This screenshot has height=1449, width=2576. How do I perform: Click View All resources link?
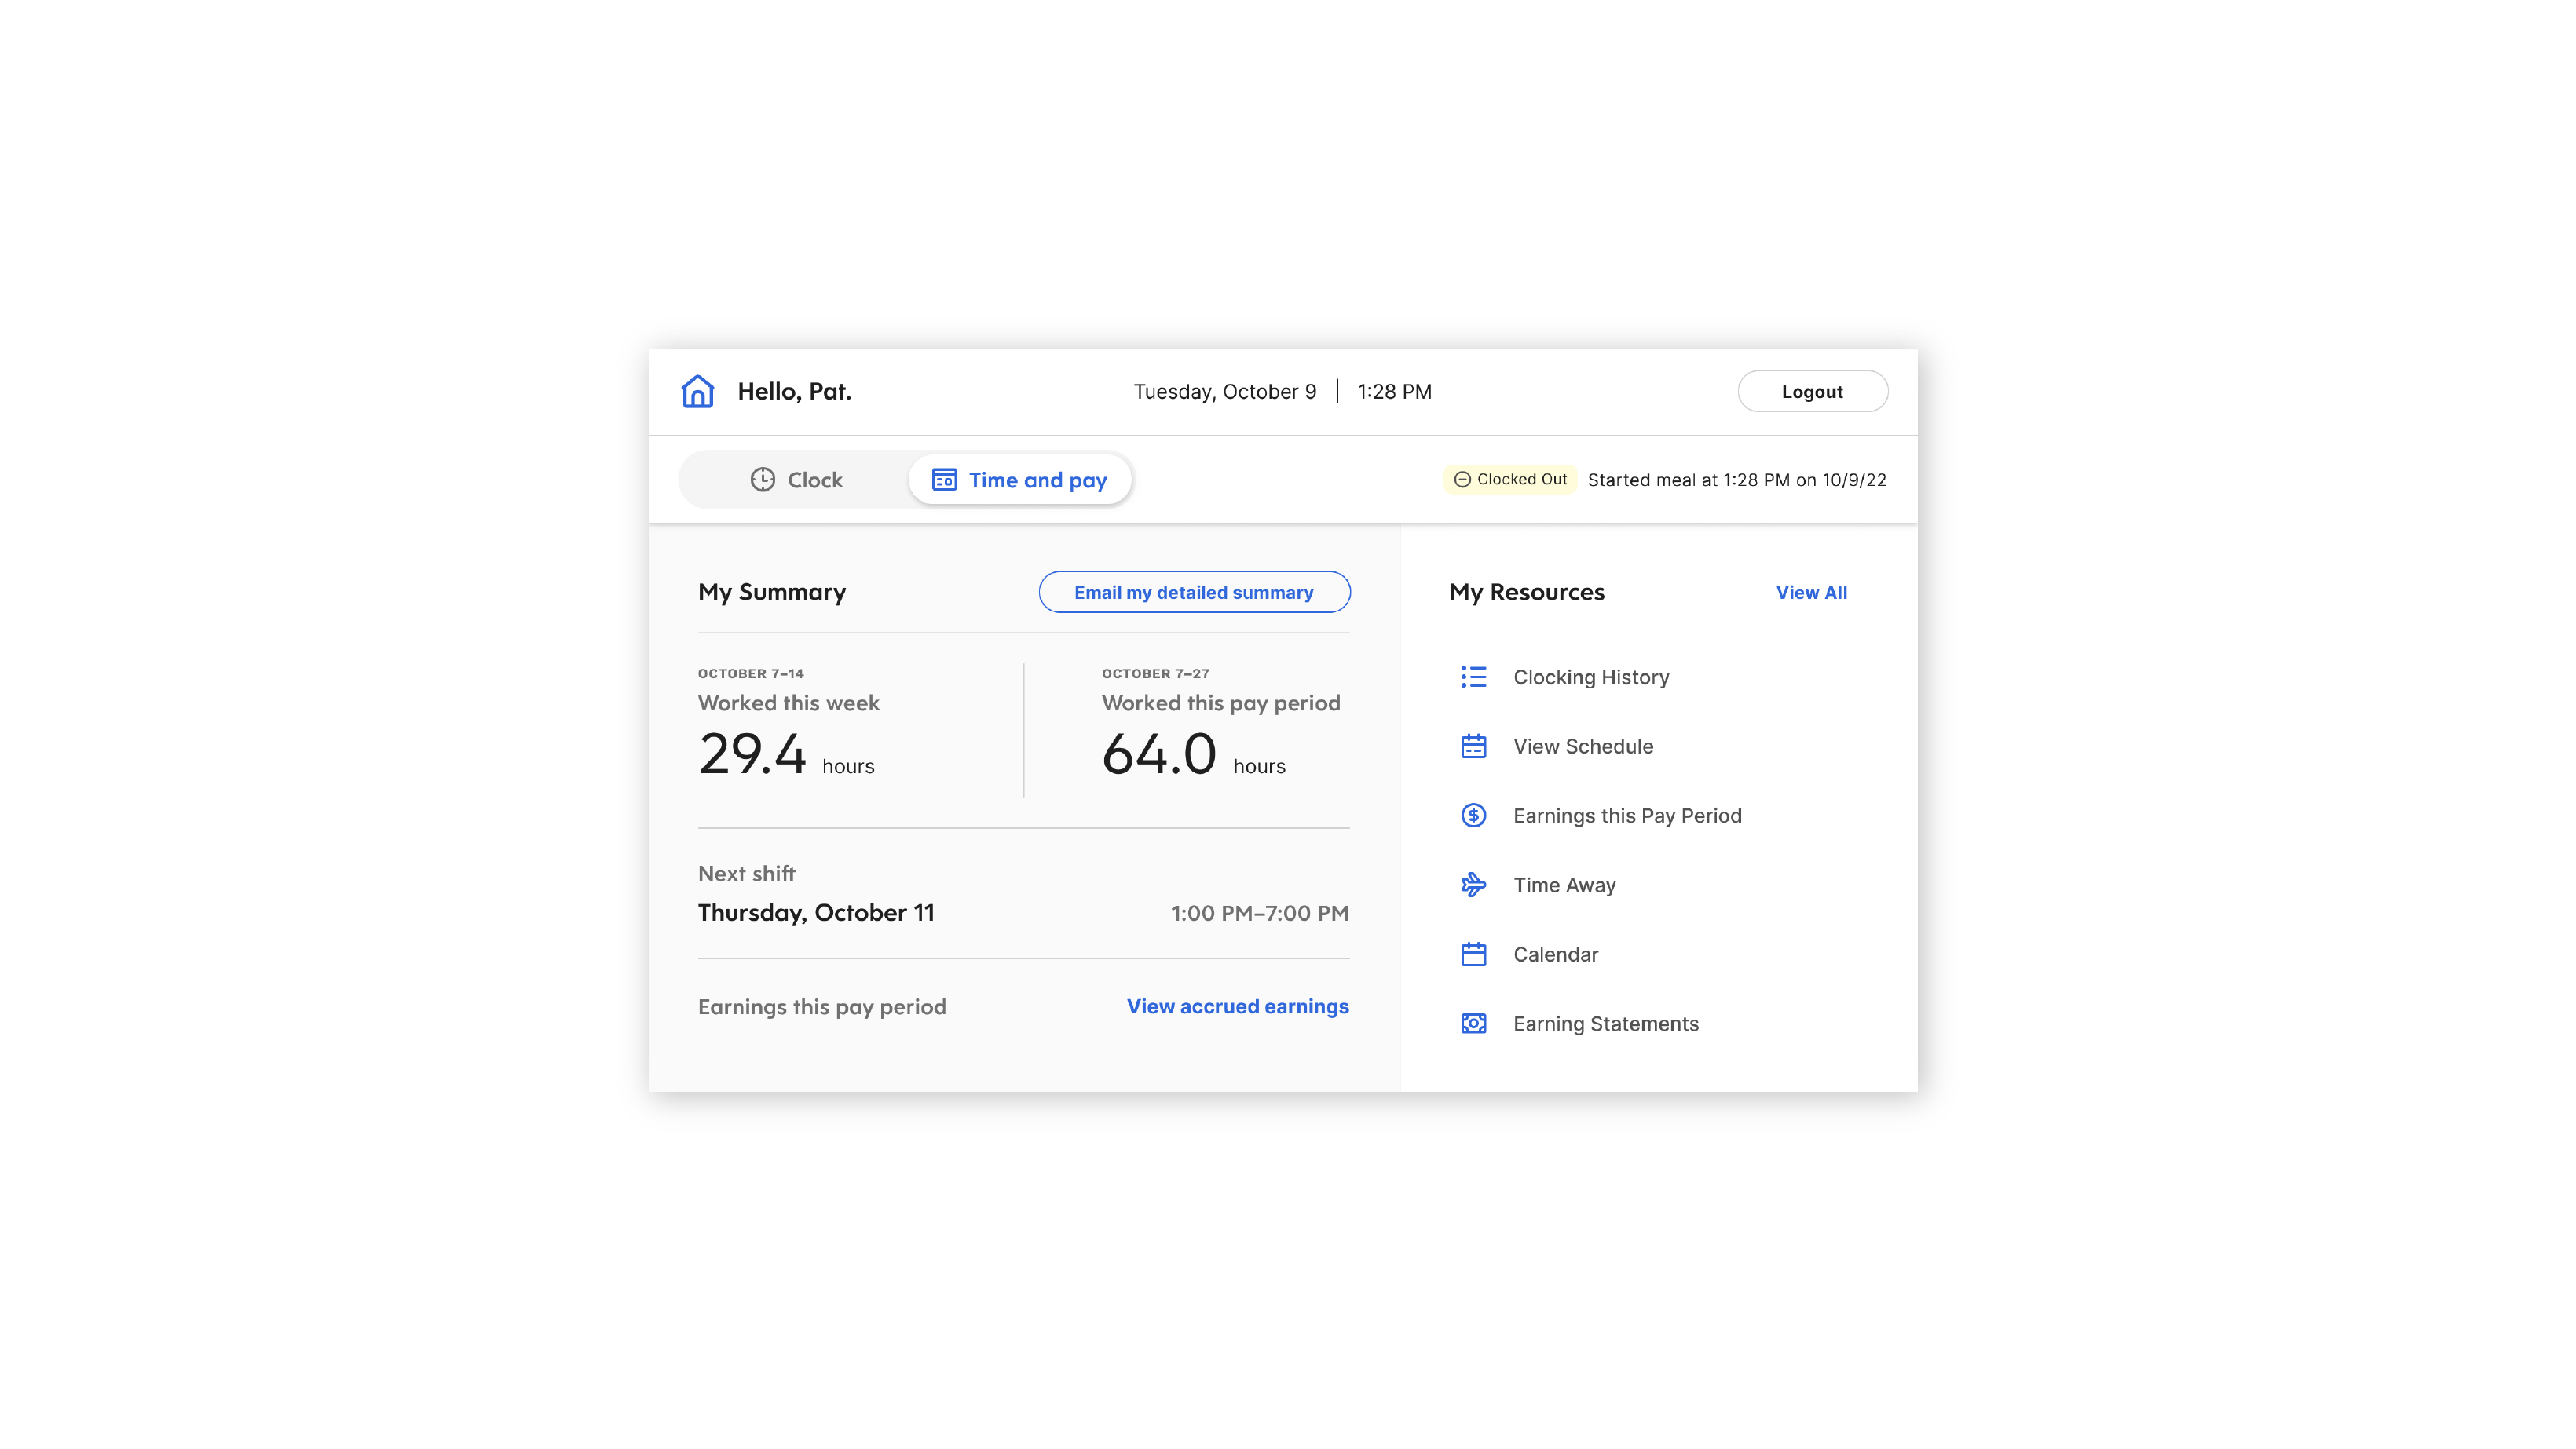(1811, 593)
